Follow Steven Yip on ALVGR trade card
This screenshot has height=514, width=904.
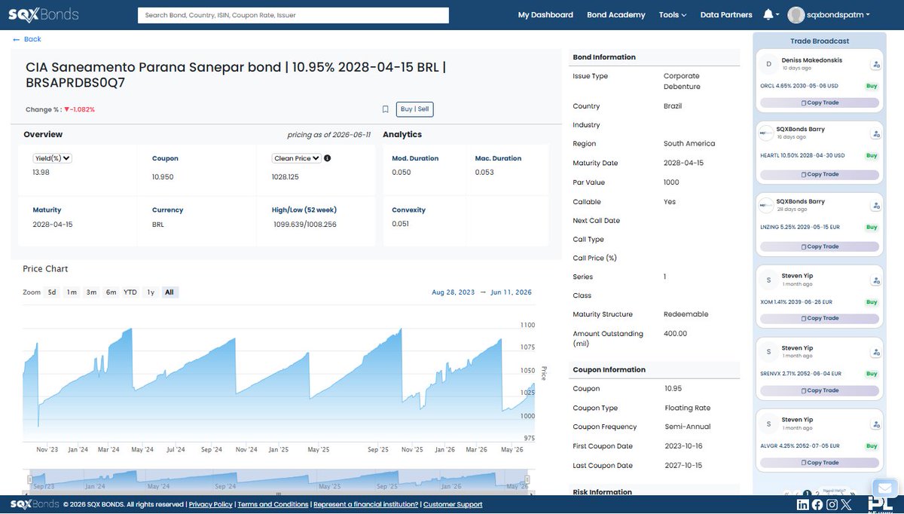875,424
